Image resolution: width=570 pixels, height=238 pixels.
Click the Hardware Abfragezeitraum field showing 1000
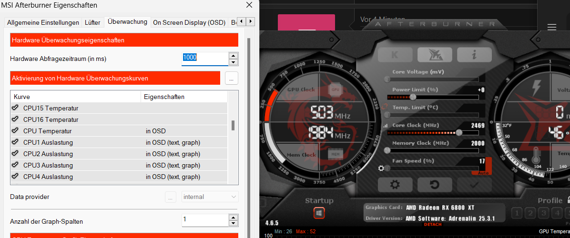[205, 59]
